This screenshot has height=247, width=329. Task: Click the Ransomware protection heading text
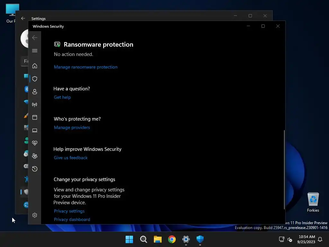point(98,44)
